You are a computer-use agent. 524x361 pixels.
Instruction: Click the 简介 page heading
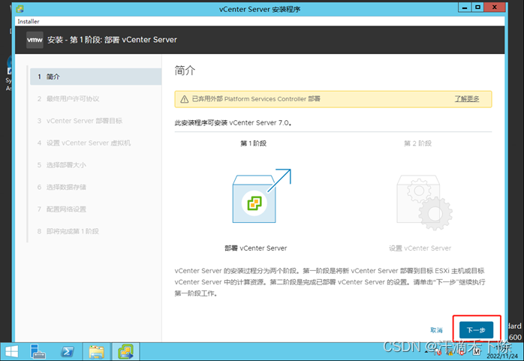[x=185, y=71]
